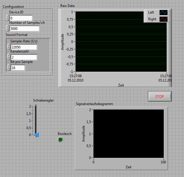Image resolution: width=184 pixels, height=177 pixels.
Task: Click the 100 x-axis label on Signalverlaufsdiagramm
Action: 163,162
